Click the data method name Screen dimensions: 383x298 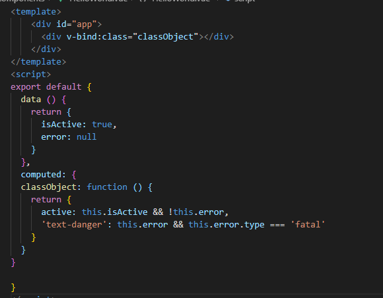31,100
